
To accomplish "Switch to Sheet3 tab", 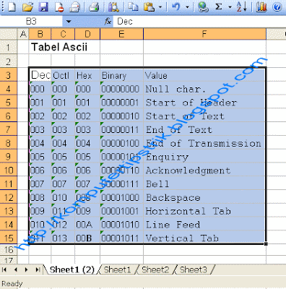I will [x=194, y=269].
